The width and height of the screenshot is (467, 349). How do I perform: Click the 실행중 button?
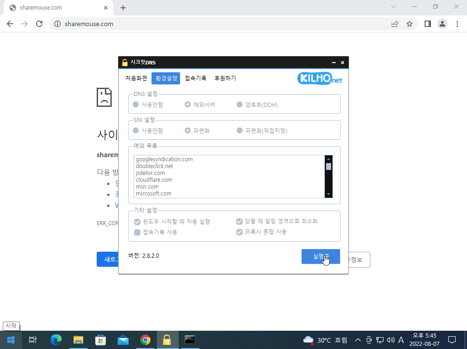coord(320,257)
